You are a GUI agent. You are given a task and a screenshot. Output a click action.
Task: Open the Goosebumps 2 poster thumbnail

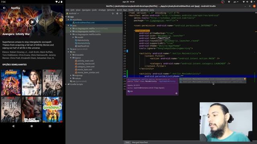coord(53,110)
